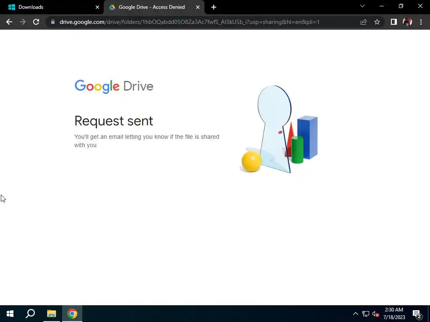The height and width of the screenshot is (322, 430).
Task: Open clock showing 2:30 AM
Action: pos(394,314)
